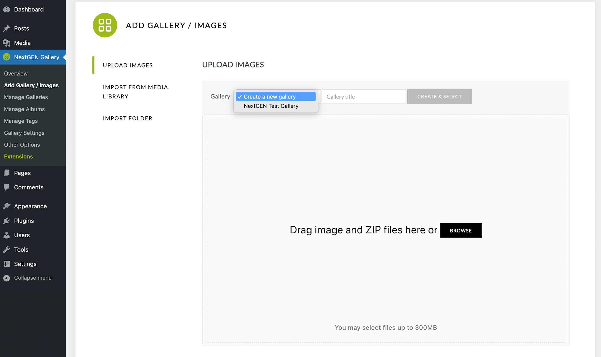Image resolution: width=601 pixels, height=357 pixels.
Task: Click the Posts pushpin icon
Action: pos(7,28)
